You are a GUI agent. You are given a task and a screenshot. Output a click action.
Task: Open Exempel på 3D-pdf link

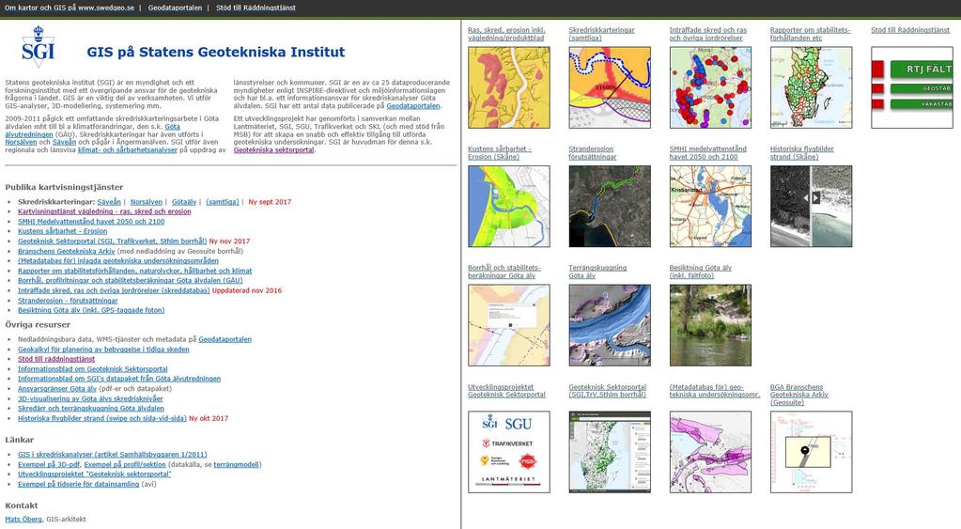pyautogui.click(x=49, y=465)
